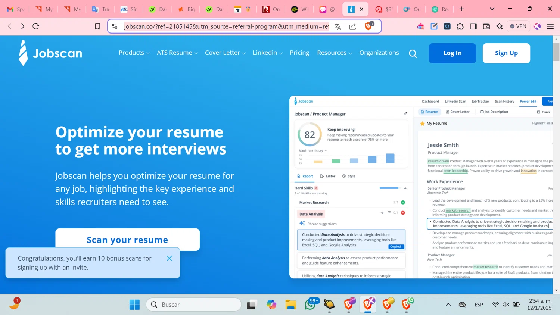Expand the Products menu
Image resolution: width=560 pixels, height=315 pixels.
[x=134, y=53]
